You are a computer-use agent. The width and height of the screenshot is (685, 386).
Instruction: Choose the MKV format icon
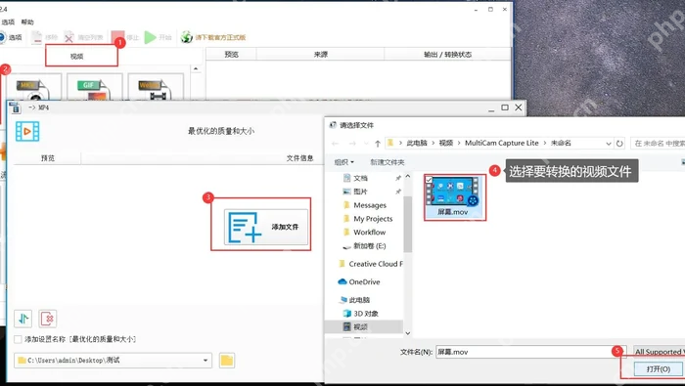tap(33, 87)
